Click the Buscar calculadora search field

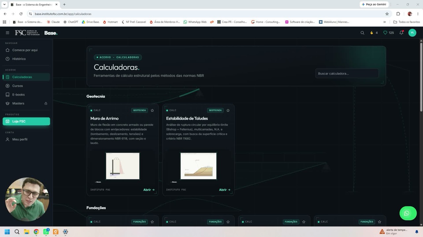[347, 73]
